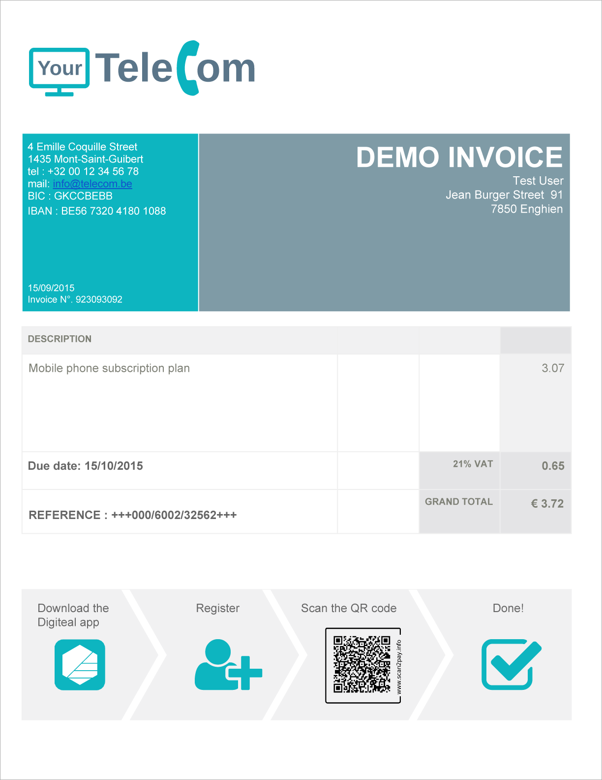Click the "7850 Enghien" text
Screen dimensions: 602x780
[527, 209]
